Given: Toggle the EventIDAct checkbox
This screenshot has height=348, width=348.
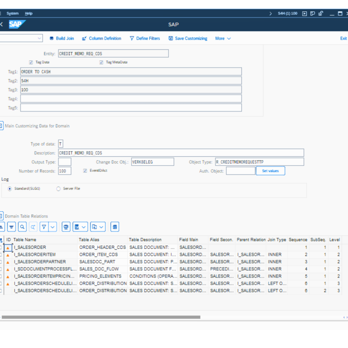Looking at the screenshot, I should click(85, 171).
